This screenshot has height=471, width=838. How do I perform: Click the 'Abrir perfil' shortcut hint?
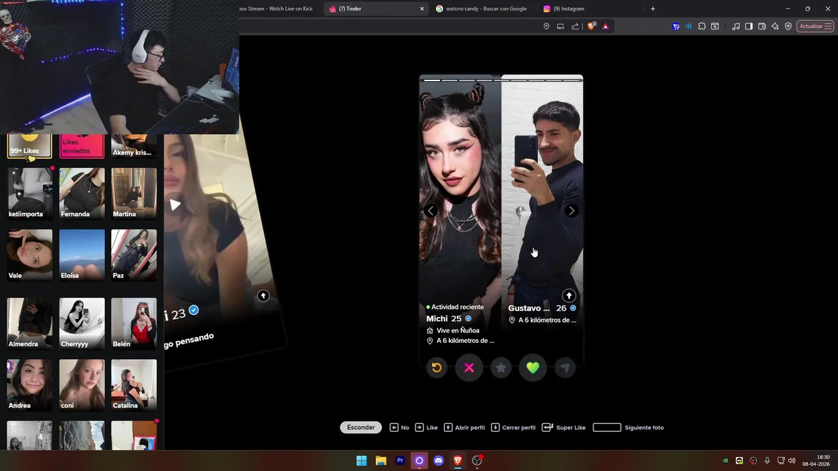pyautogui.click(x=464, y=428)
